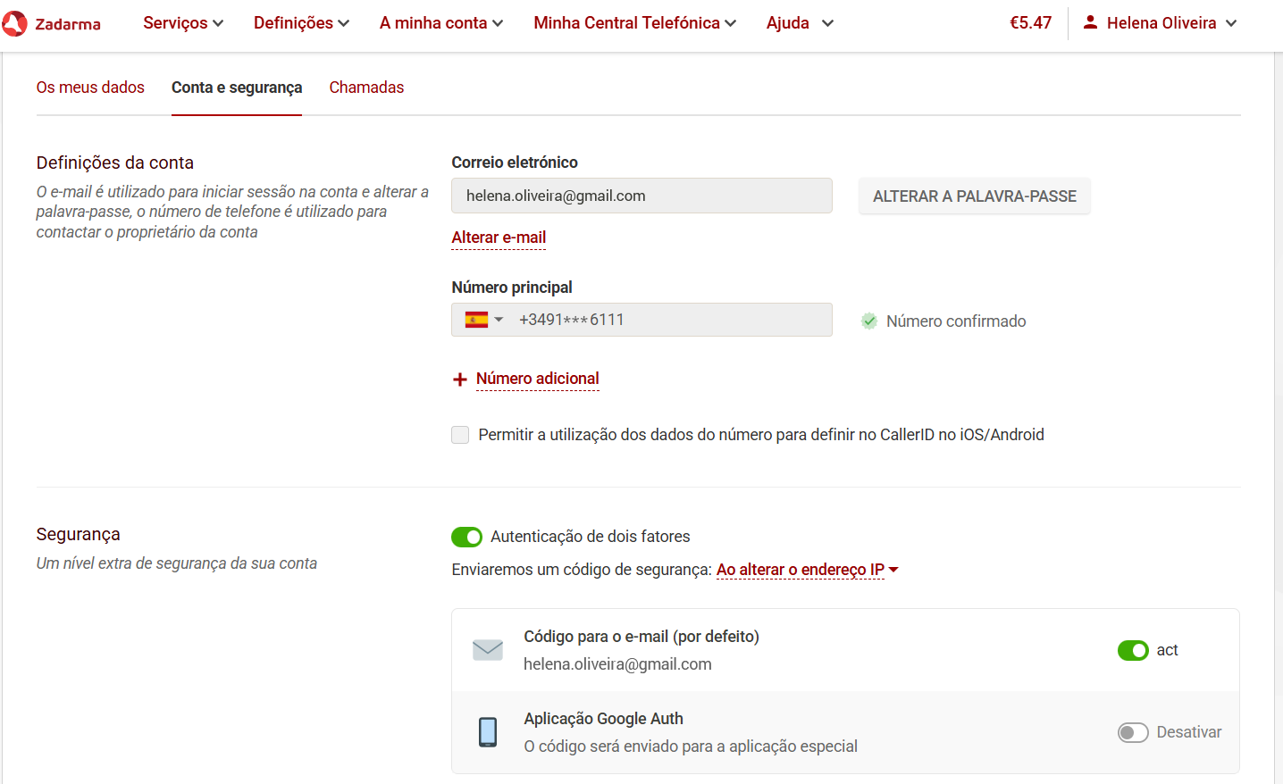
Task: Click the Zadarma brand name text
Action: (x=68, y=24)
